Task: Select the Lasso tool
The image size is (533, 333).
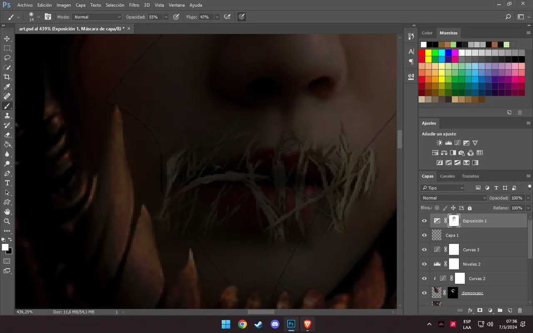Action: 7,58
